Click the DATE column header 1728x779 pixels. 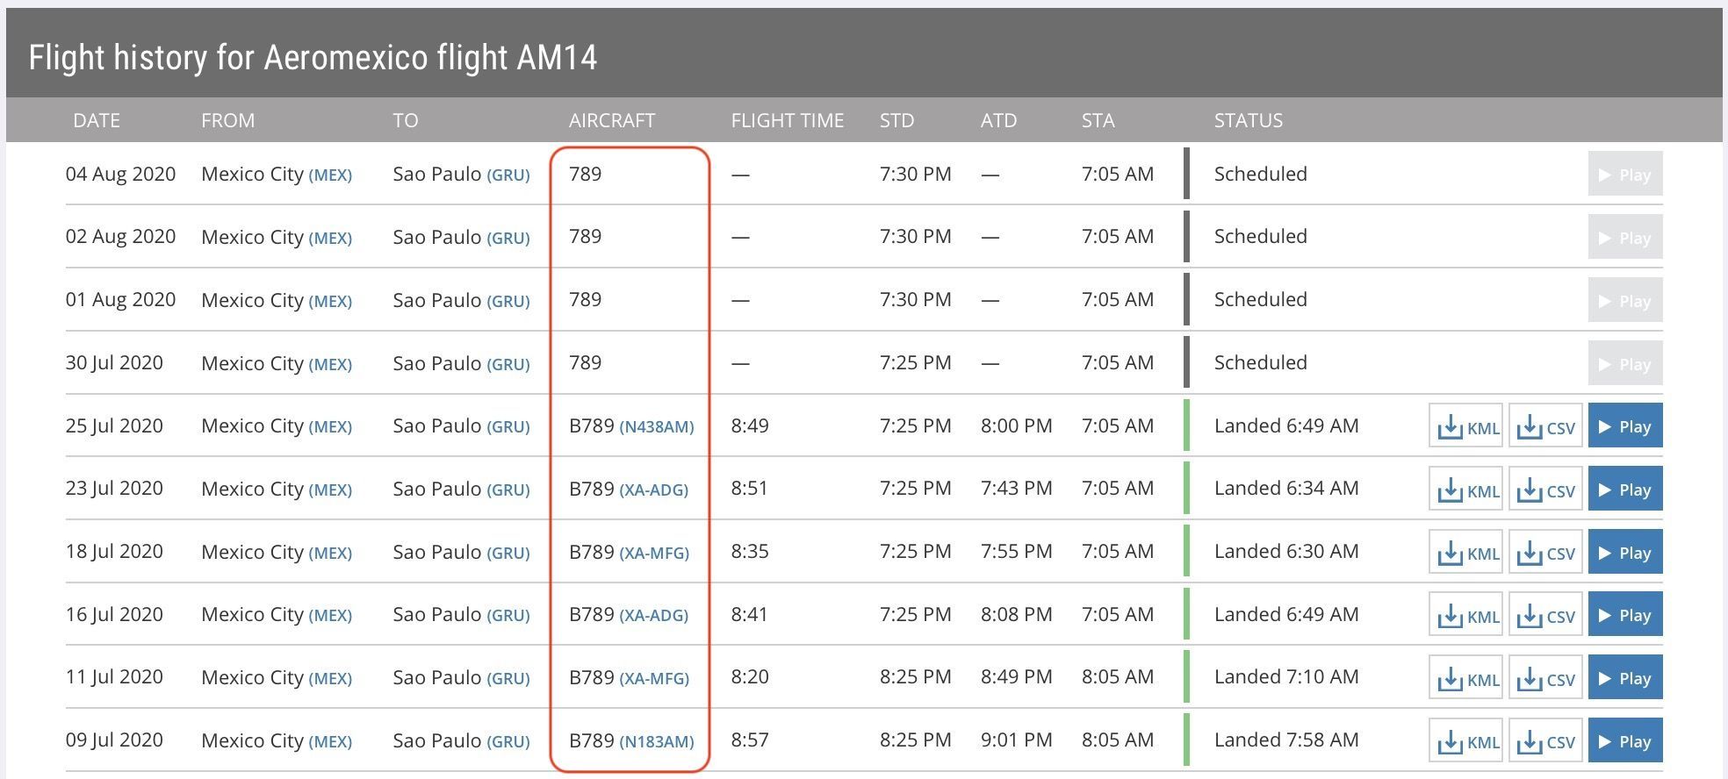(x=97, y=120)
